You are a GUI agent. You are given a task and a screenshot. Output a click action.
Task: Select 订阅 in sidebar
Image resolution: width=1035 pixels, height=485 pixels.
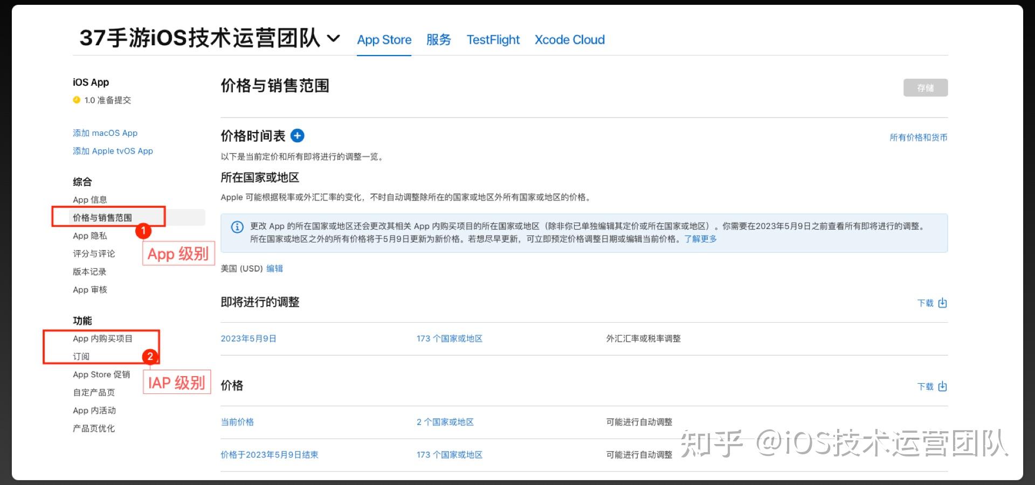point(81,357)
